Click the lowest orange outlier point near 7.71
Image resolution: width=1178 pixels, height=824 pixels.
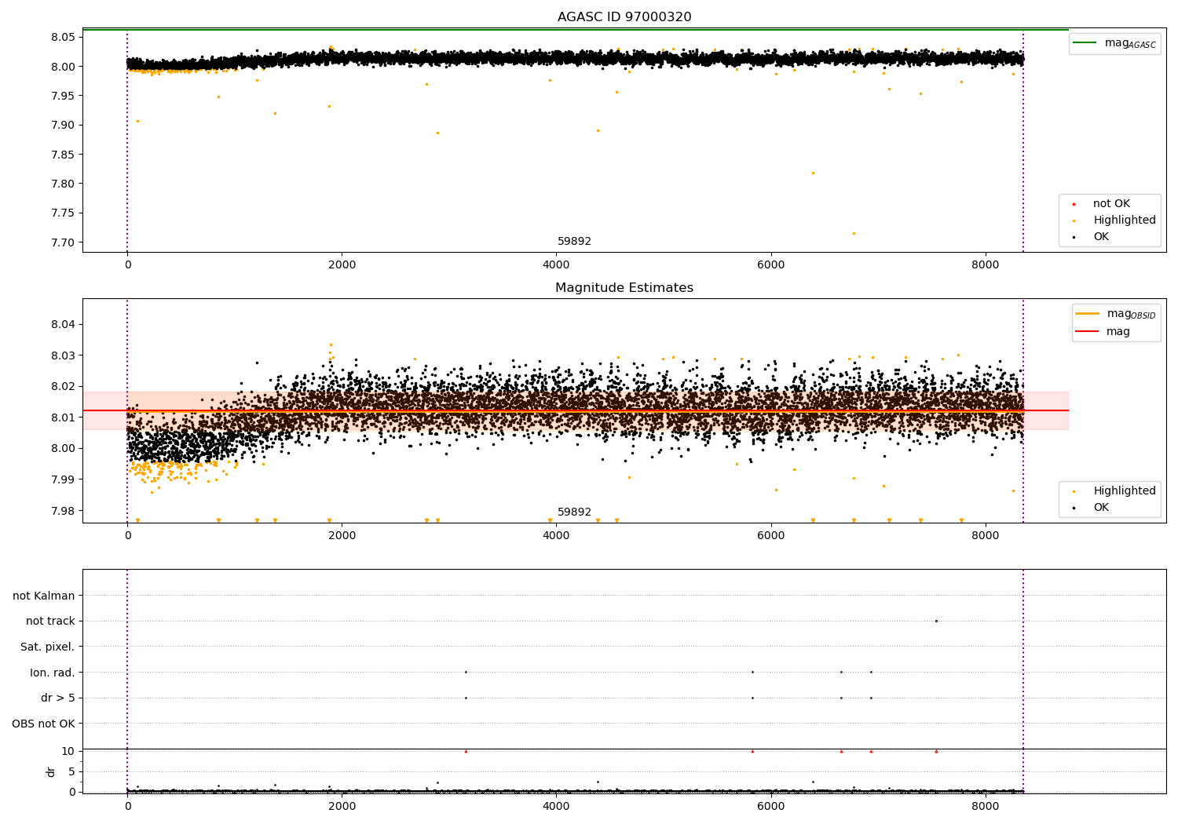[854, 233]
